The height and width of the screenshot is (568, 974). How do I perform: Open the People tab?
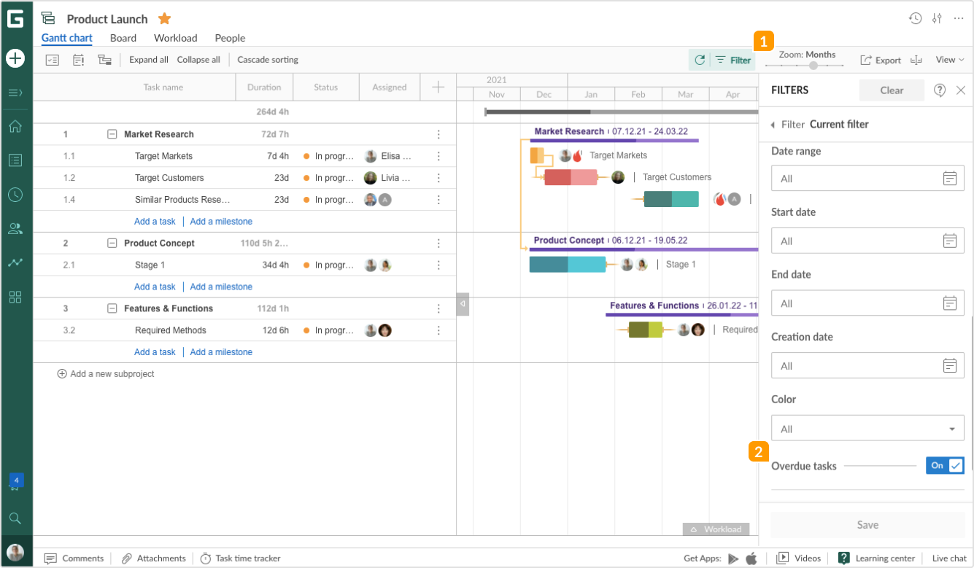(230, 38)
